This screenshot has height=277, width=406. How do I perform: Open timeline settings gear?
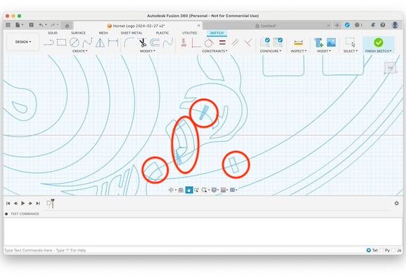(397, 203)
